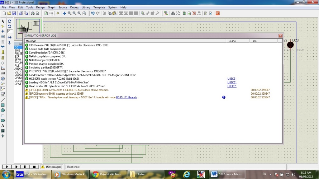This screenshot has height=179, width=319.
Task: Stop the simulation
Action: click(x=34, y=167)
